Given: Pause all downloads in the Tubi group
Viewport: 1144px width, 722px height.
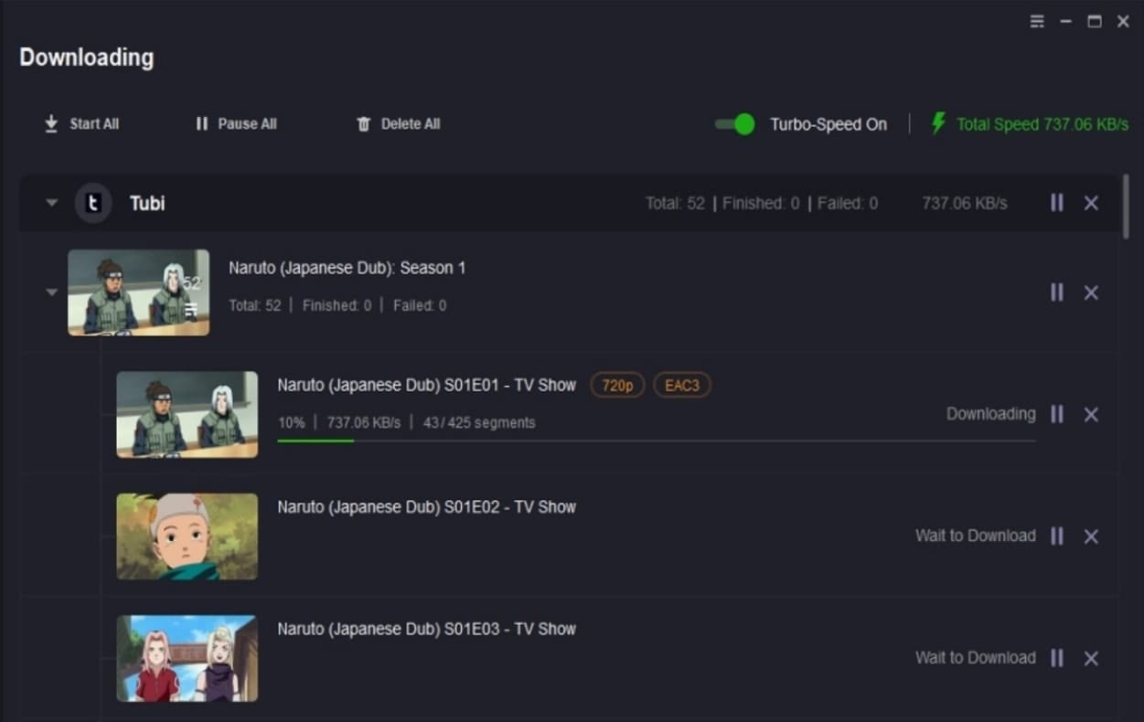Looking at the screenshot, I should point(1056,203).
